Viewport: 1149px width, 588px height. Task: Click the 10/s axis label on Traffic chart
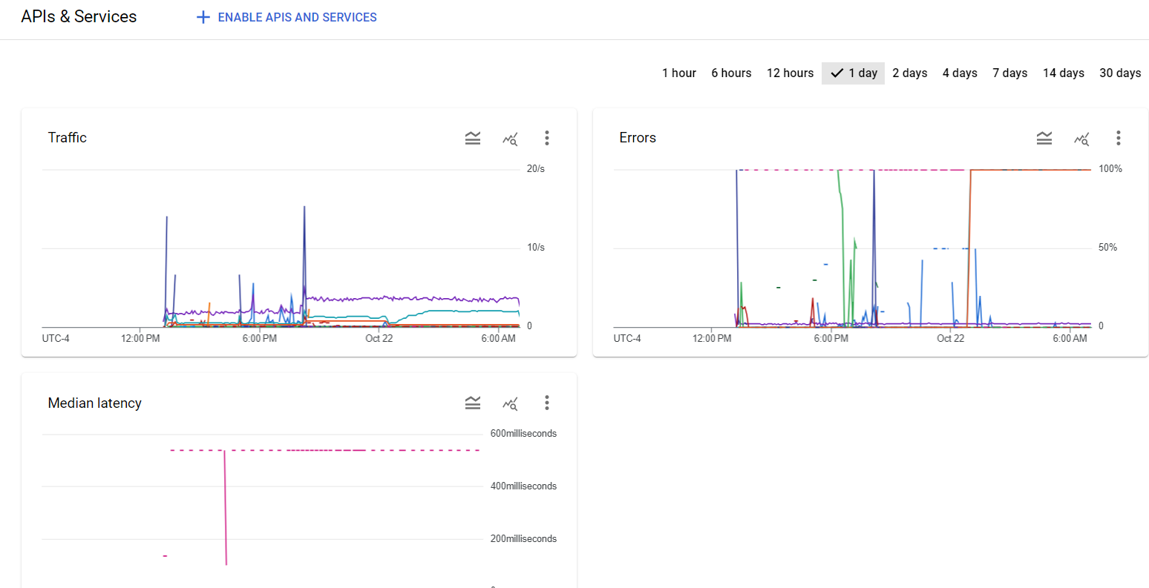(x=536, y=248)
